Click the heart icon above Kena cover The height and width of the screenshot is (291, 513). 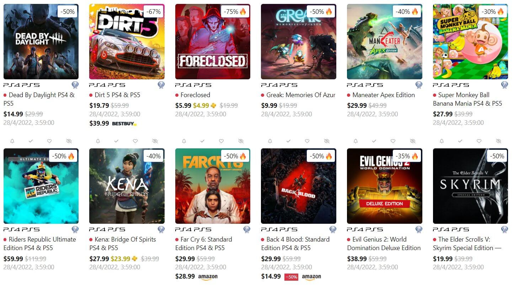click(x=135, y=141)
